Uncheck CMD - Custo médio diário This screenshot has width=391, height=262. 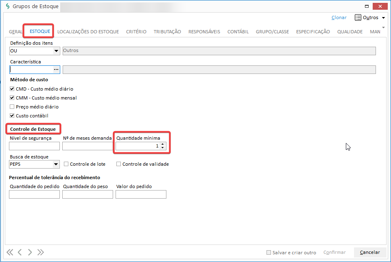point(12,89)
